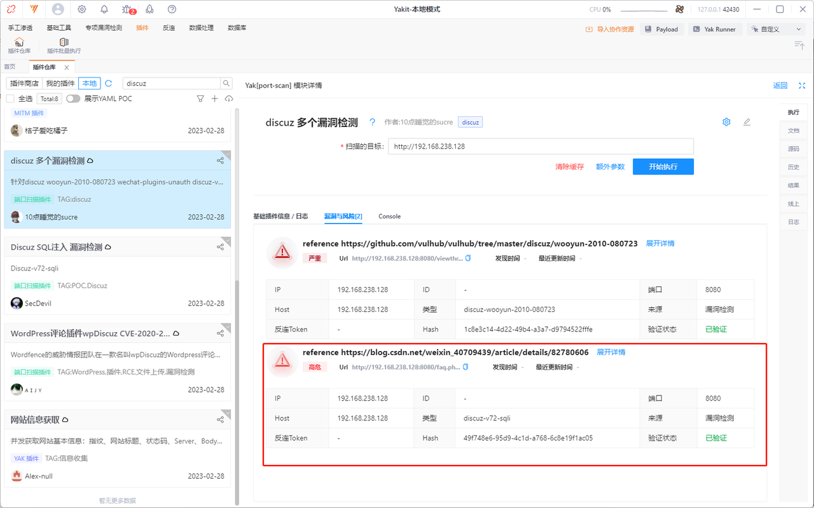Click the pencil edit plugin icon

747,122
